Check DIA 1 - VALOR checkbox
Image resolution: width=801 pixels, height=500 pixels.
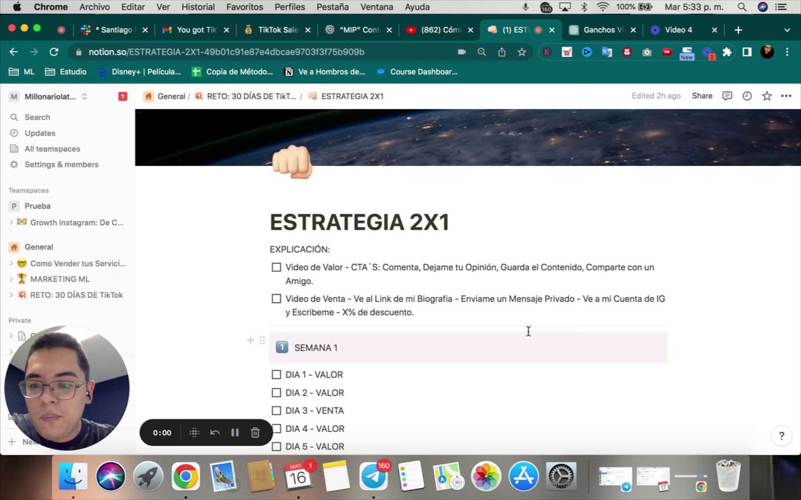[276, 375]
